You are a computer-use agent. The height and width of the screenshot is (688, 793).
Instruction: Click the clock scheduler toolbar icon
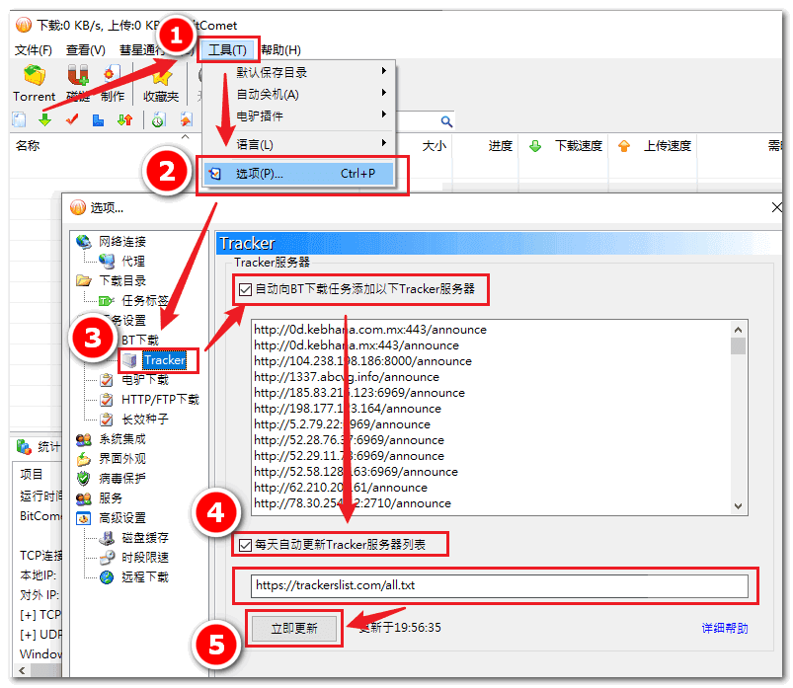(x=158, y=119)
